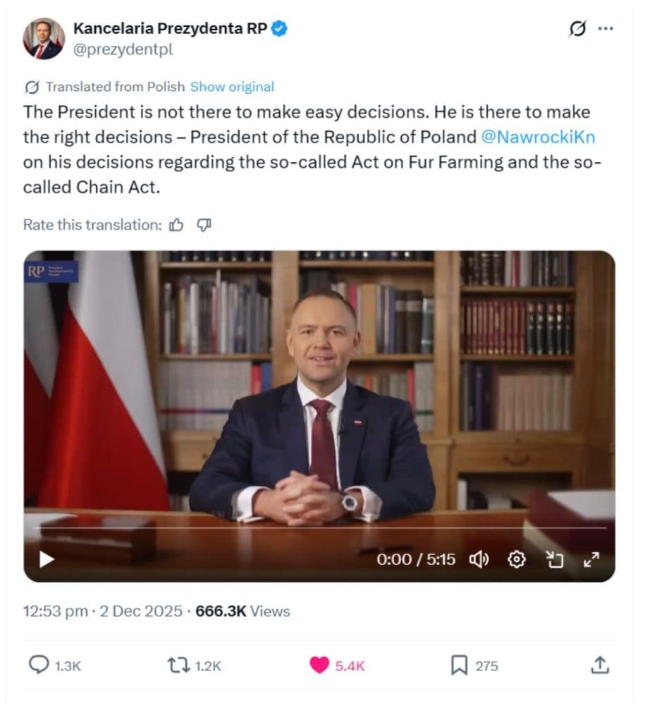The height and width of the screenshot is (722, 645).
Task: Open the three-dot more options menu
Action: [605, 29]
